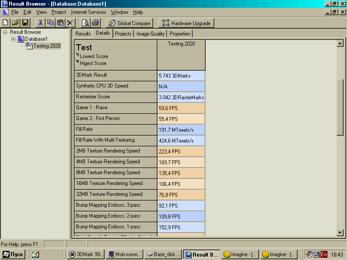Click the scroll up arrow of results table
347x260 pixels.
(340, 43)
